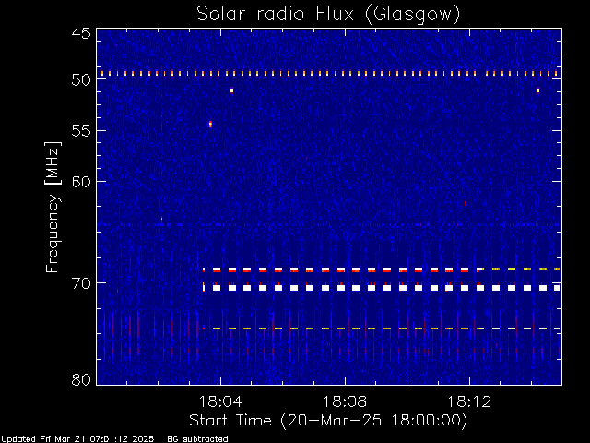The height and width of the screenshot is (443, 590).
Task: Click the bright spot near 55 MHz
Action: 210,124
